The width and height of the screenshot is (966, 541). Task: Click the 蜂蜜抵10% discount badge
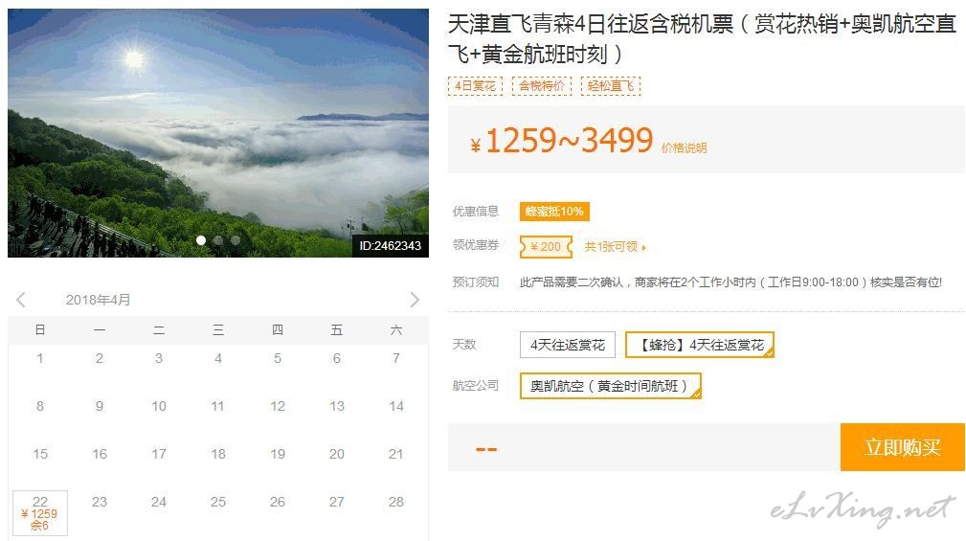tap(554, 212)
